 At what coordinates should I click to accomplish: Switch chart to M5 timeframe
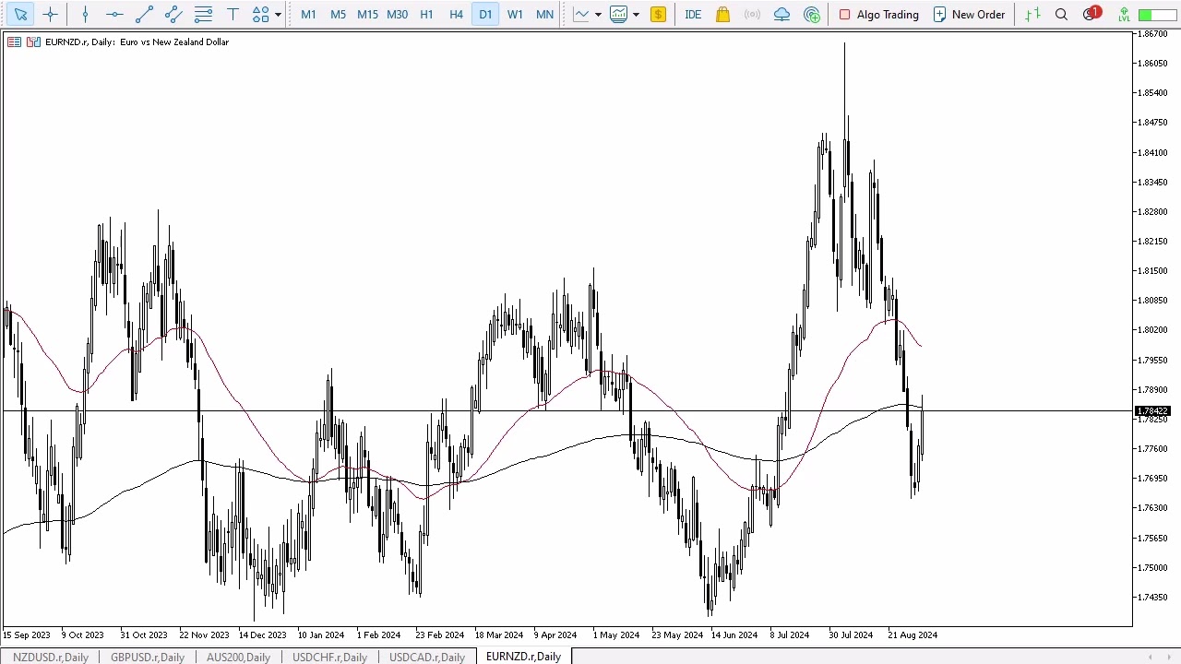tap(338, 14)
